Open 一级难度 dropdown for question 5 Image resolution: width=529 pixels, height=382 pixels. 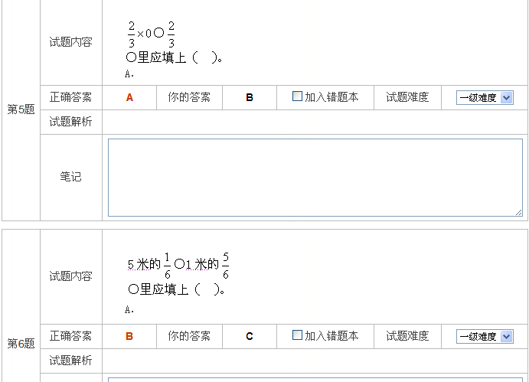(485, 98)
